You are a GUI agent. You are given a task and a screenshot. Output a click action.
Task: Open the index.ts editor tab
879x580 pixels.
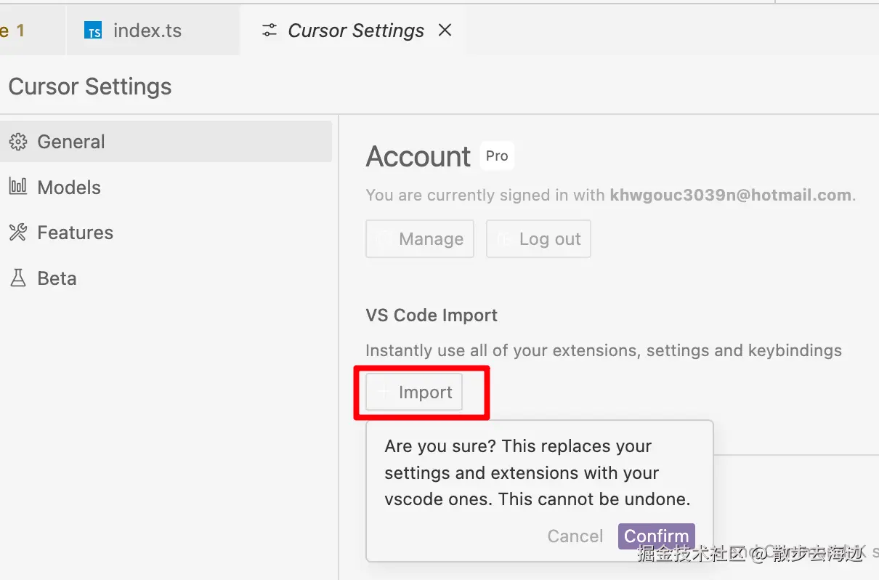pos(153,31)
